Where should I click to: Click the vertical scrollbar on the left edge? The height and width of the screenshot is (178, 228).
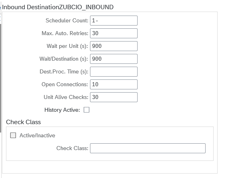[x=0, y=78]
